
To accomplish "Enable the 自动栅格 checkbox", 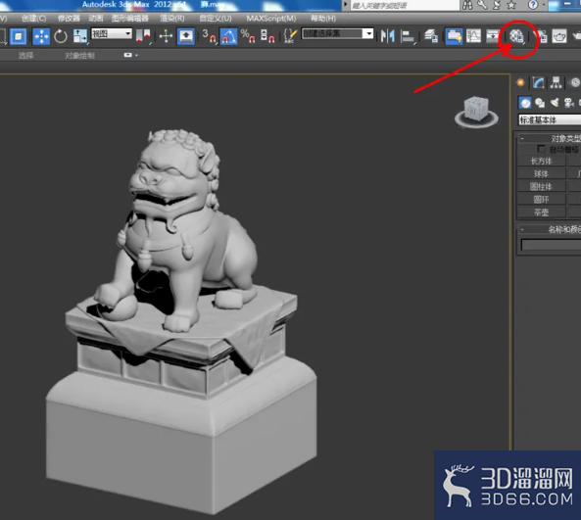I will coord(541,149).
